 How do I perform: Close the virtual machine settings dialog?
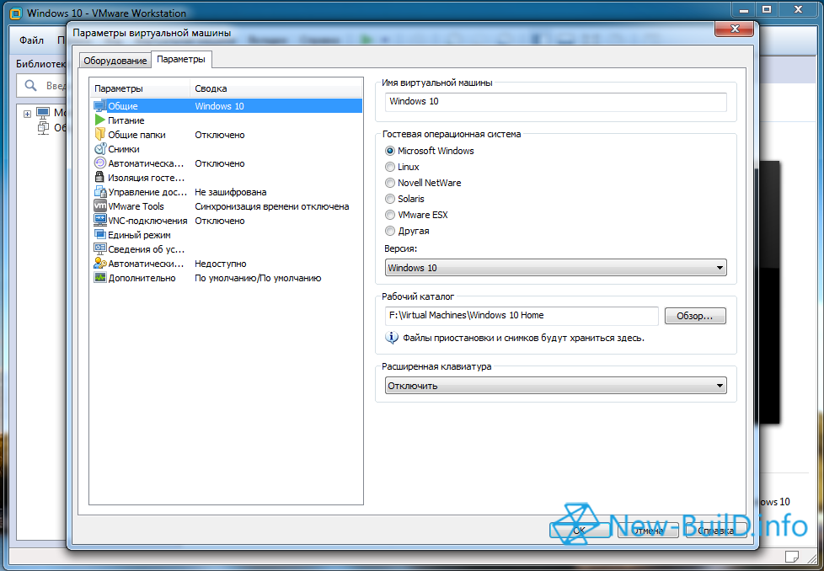[735, 29]
